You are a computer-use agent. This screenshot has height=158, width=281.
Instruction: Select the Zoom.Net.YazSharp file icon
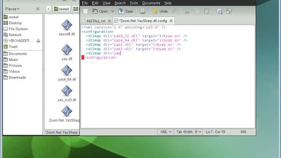[67, 111]
